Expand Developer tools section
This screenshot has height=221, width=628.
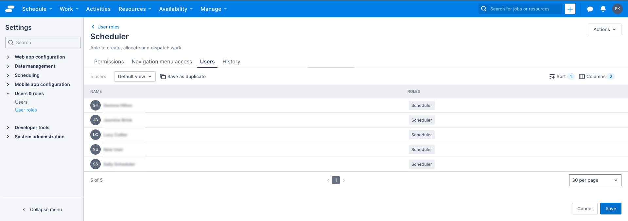point(32,127)
